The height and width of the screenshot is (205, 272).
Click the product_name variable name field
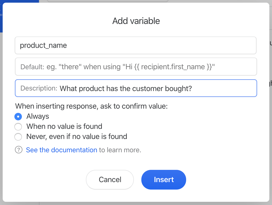pos(136,45)
